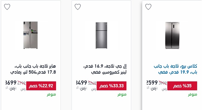Select the 3499 price on LG card
The width and height of the screenshot is (204, 110).
pos(82,83)
